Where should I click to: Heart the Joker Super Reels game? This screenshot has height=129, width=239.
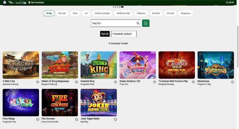116,119
